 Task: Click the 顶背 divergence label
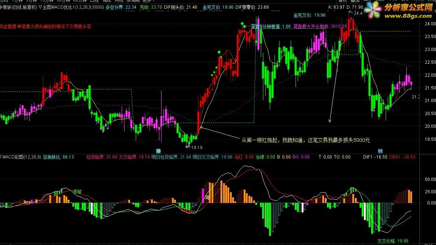(77, 191)
